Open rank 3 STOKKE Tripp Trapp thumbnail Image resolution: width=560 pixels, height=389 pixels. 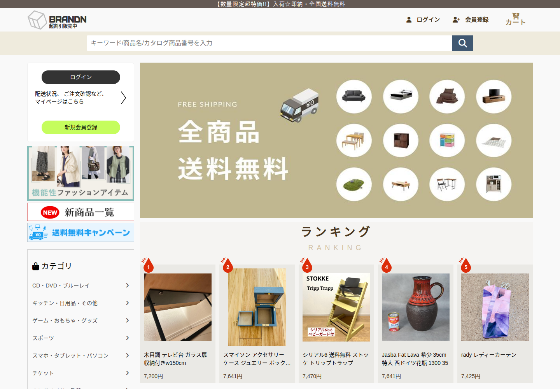click(336, 307)
